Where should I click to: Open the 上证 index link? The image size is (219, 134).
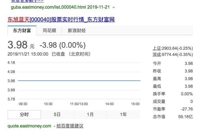(157, 48)
